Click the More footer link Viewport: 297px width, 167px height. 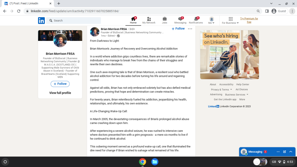242,99
